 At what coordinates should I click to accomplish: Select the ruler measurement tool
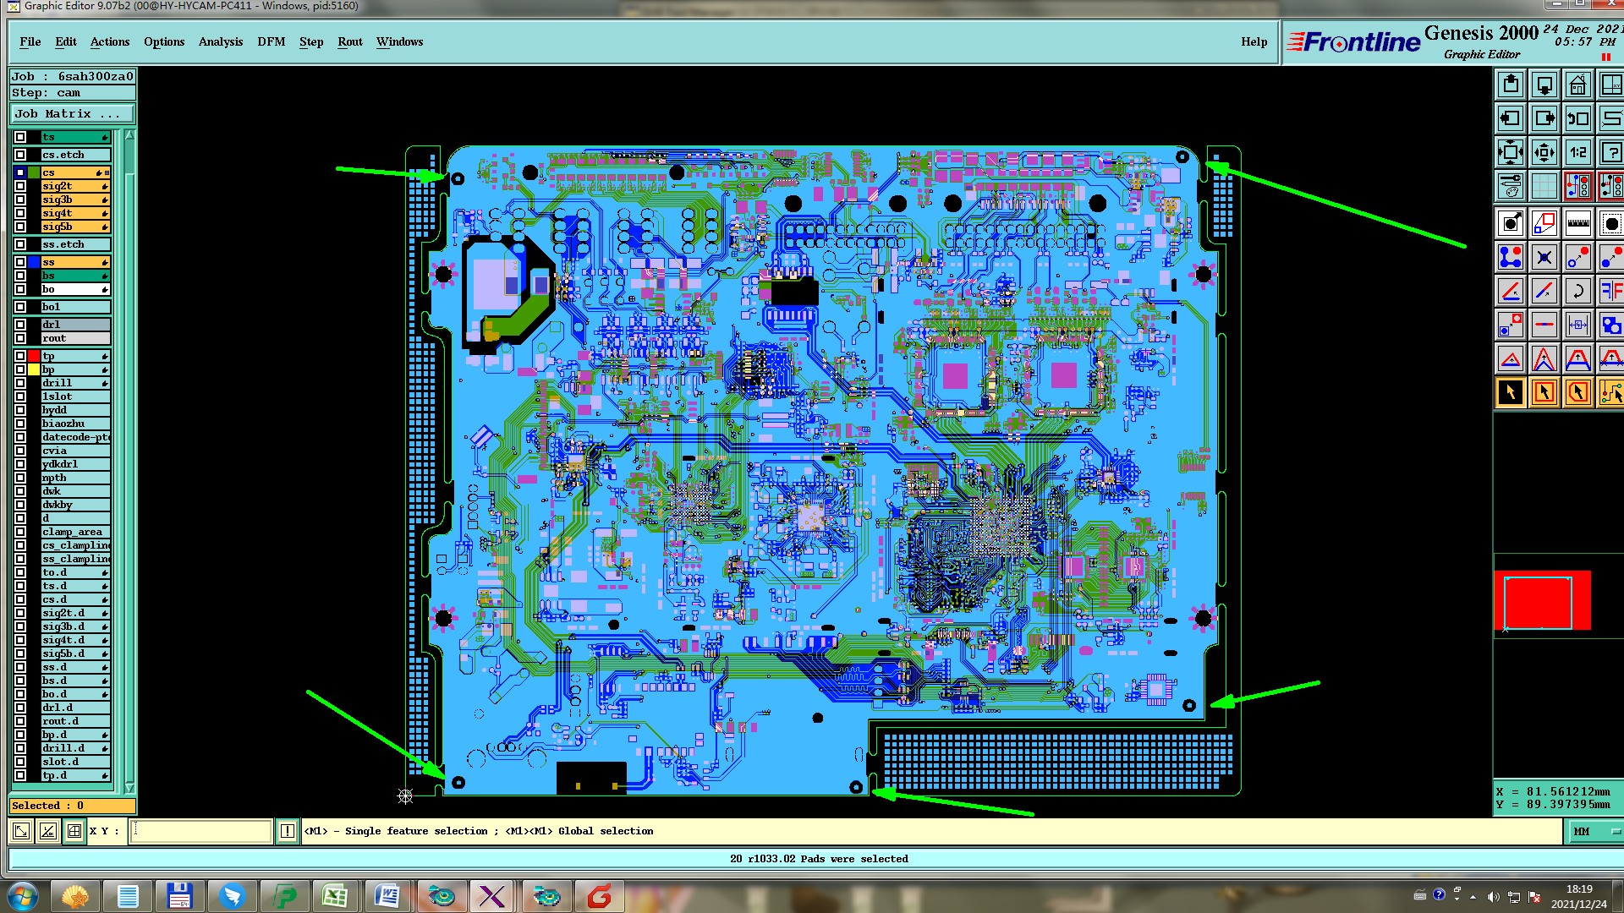tap(1577, 224)
